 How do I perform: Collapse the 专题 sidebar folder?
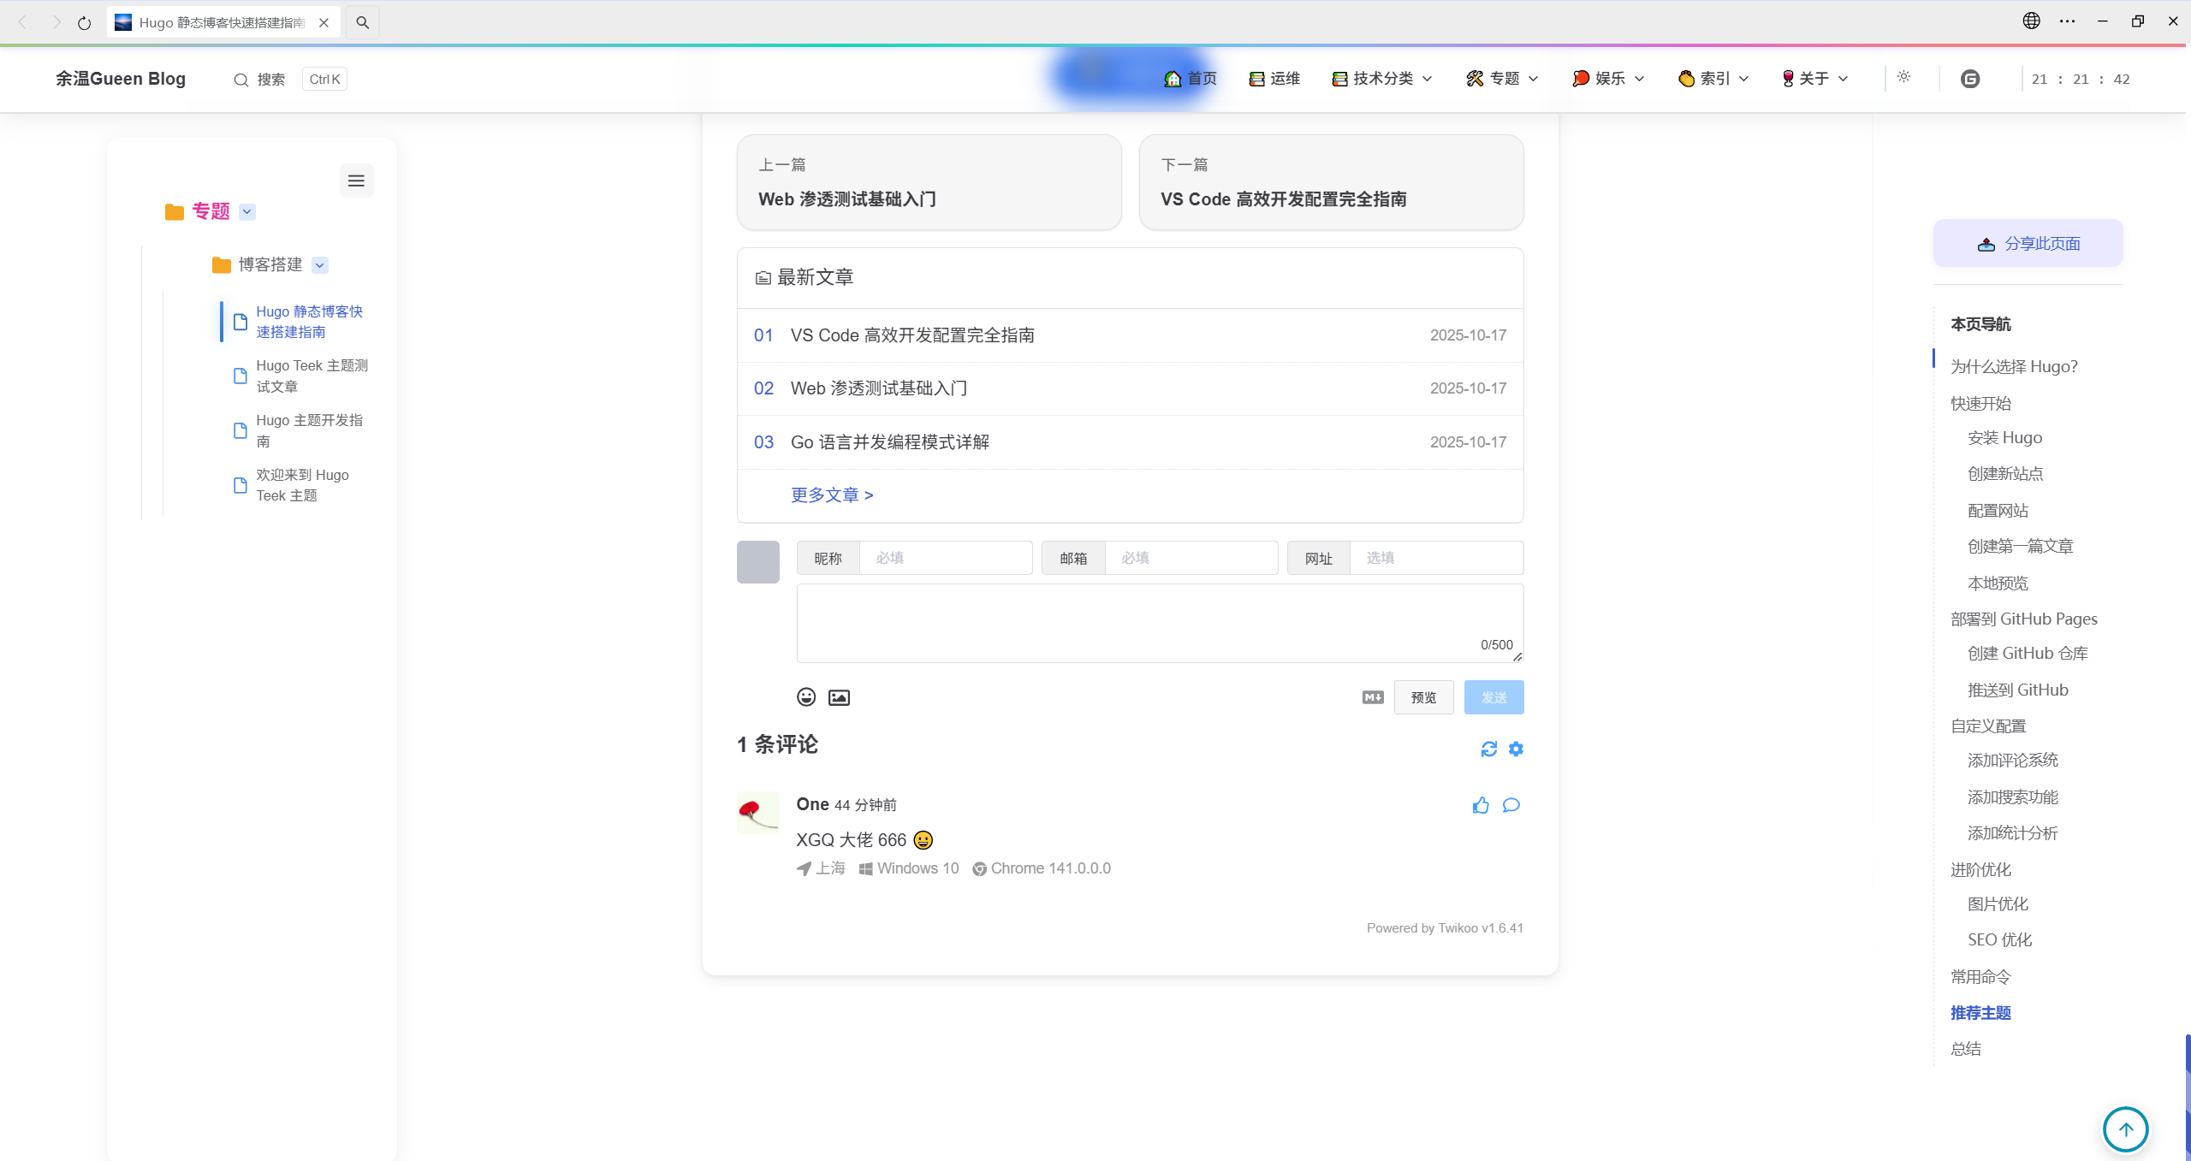[x=247, y=212]
